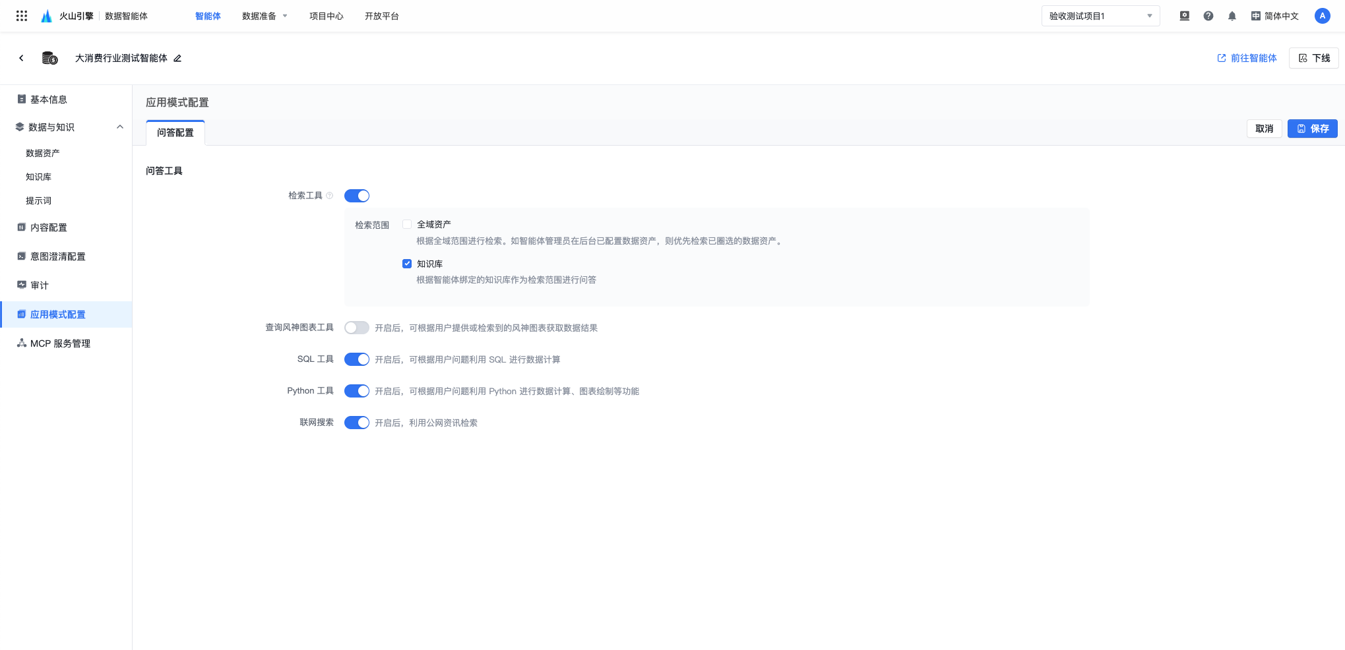Click the 问答工具 section heading
The width and height of the screenshot is (1345, 650).
coord(164,171)
